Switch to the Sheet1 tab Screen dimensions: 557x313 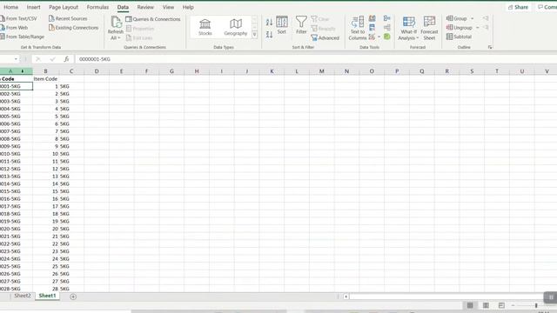[x=47, y=296]
